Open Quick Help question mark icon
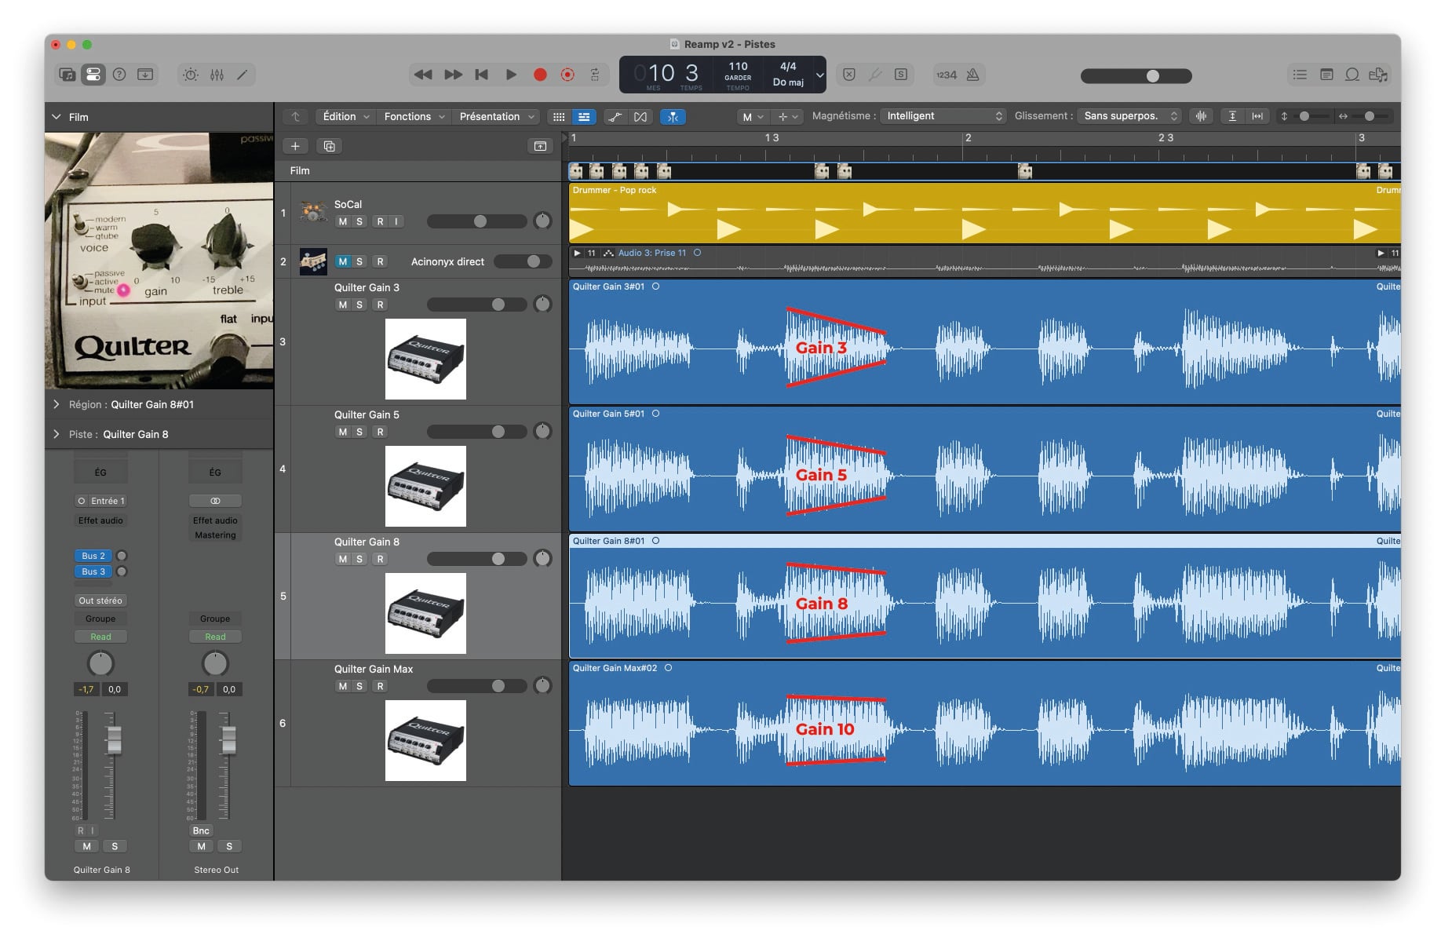 (x=119, y=75)
